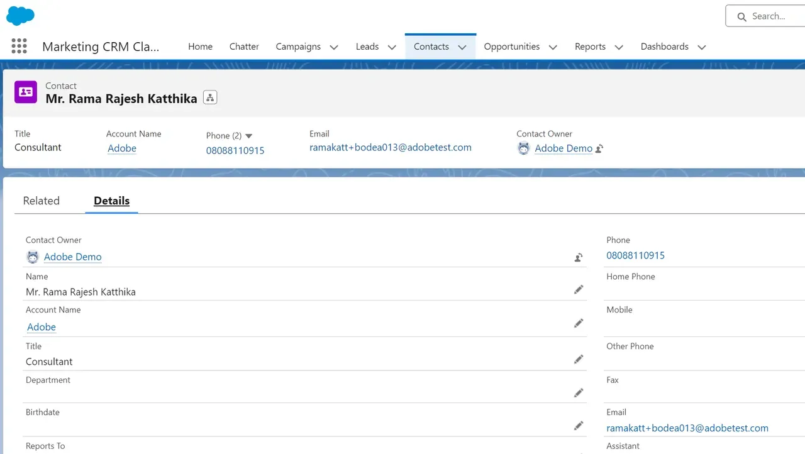
Task: Open Adobe account link in header
Action: [x=122, y=148]
